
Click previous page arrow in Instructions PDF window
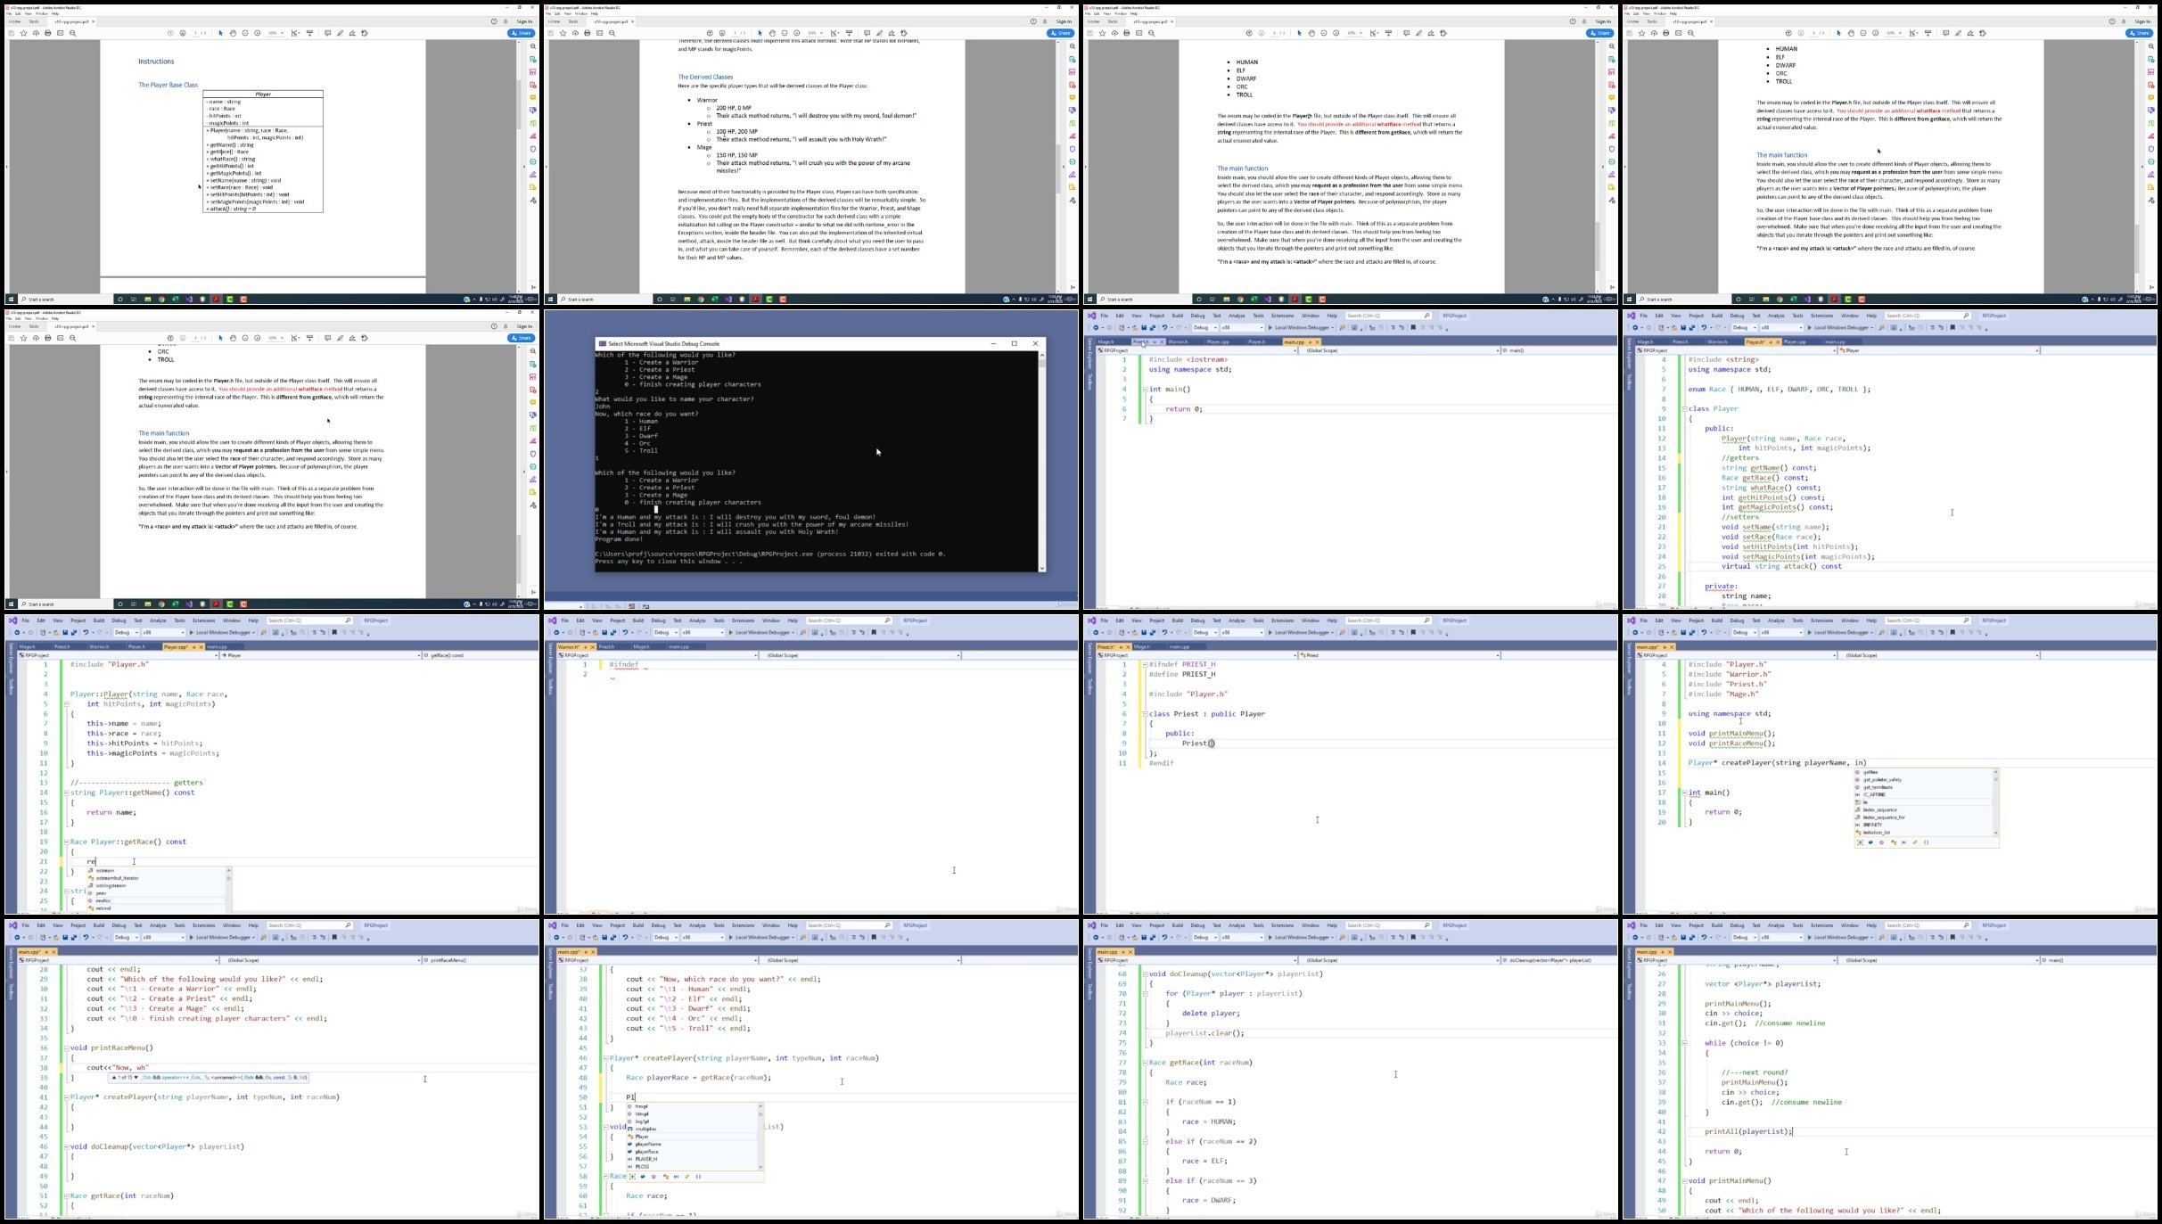coord(170,33)
